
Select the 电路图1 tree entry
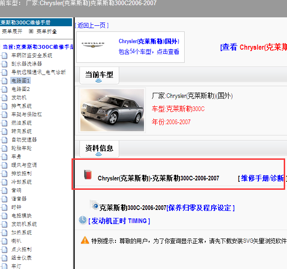click(21, 81)
